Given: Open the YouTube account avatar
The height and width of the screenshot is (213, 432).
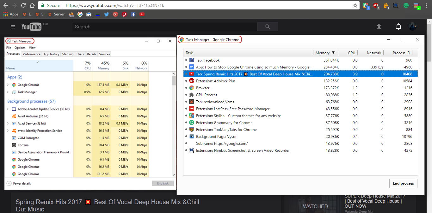Looking at the screenshot, I should 412,27.
